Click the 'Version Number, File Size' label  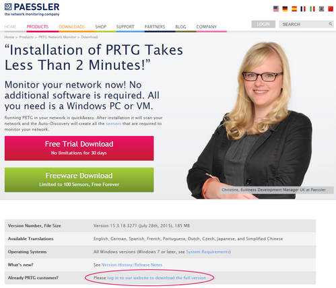[x=34, y=225]
